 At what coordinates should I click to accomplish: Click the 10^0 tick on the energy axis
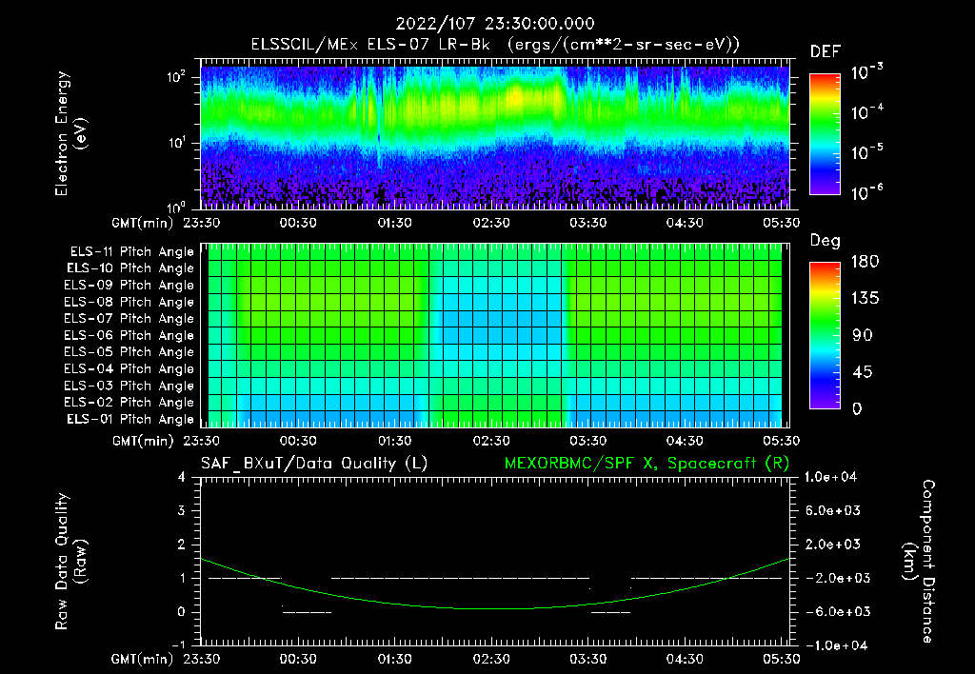[176, 207]
